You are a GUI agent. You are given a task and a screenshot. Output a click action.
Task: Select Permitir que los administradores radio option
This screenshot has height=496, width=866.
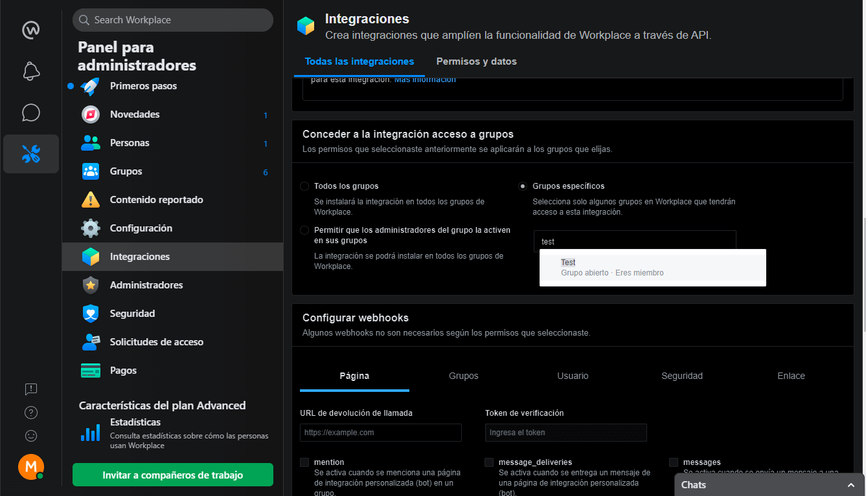click(x=304, y=230)
